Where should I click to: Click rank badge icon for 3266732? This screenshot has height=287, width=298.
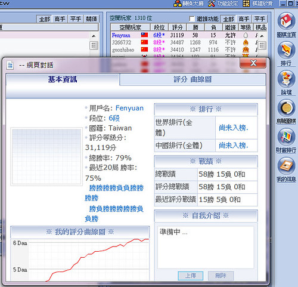(246, 42)
